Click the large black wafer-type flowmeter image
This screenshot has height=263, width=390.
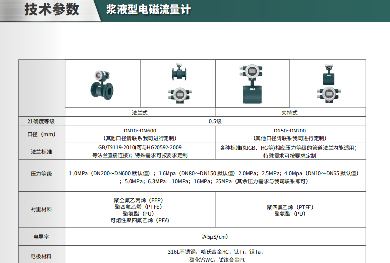252,84
